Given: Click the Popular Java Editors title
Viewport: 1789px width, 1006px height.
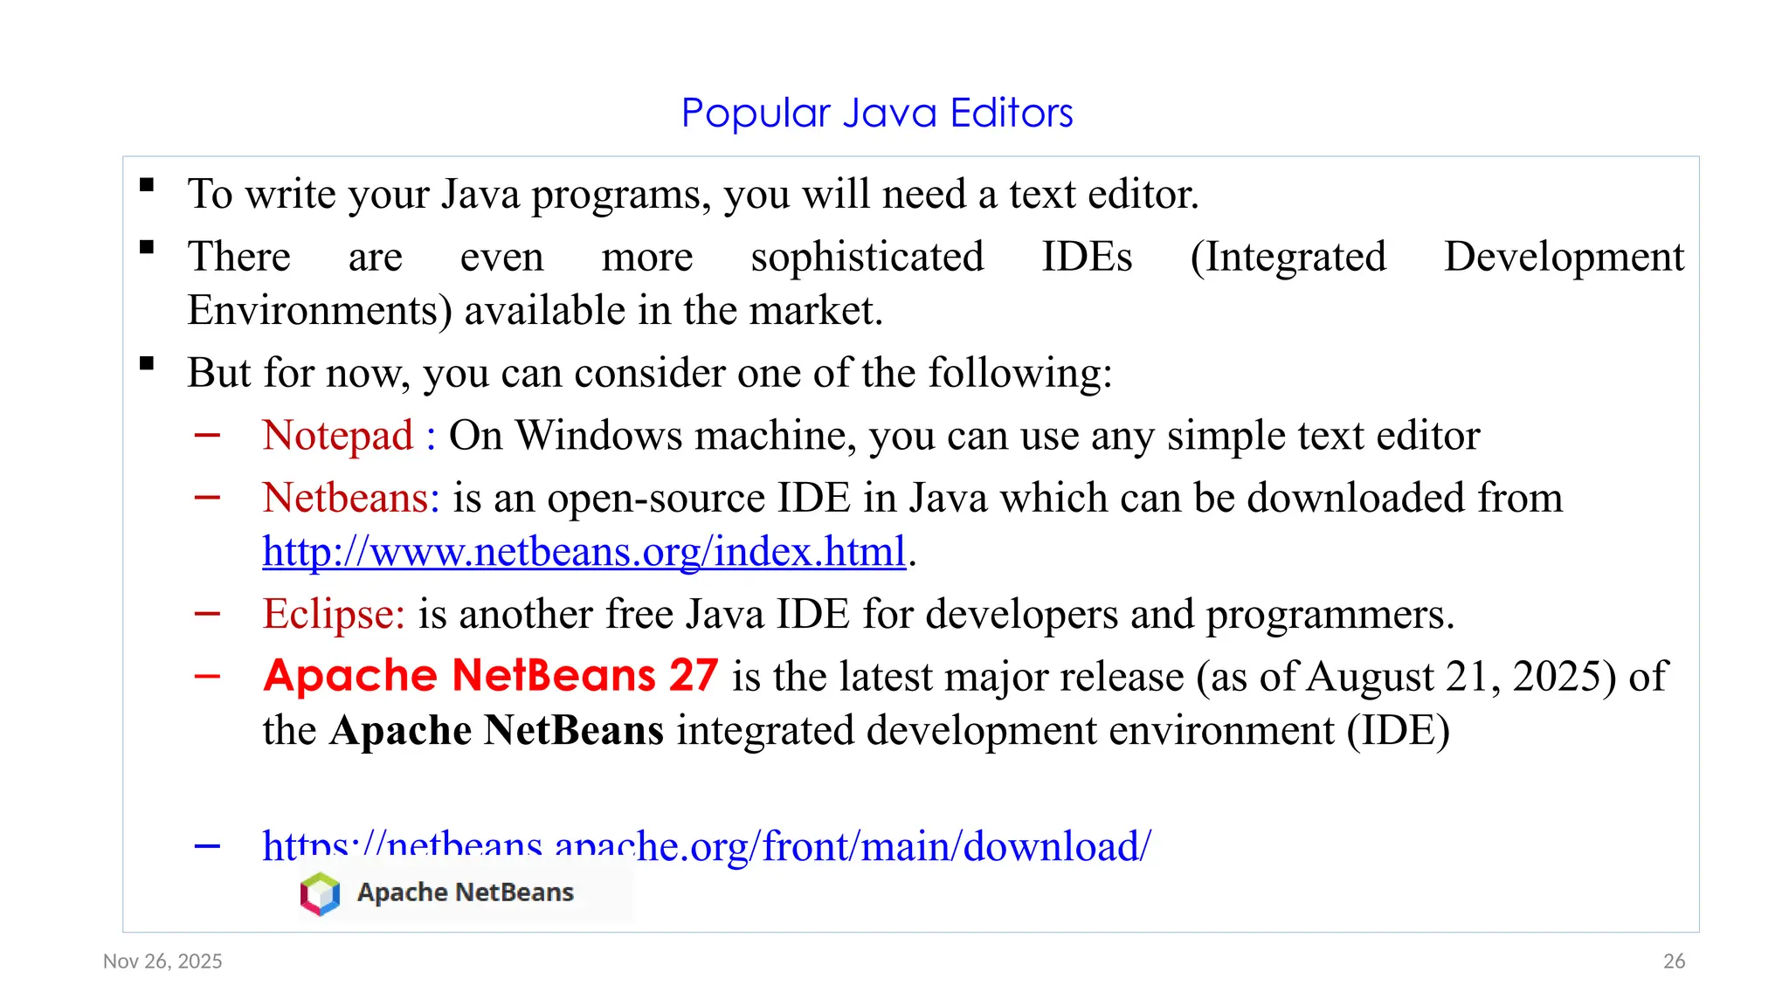Looking at the screenshot, I should [x=877, y=113].
